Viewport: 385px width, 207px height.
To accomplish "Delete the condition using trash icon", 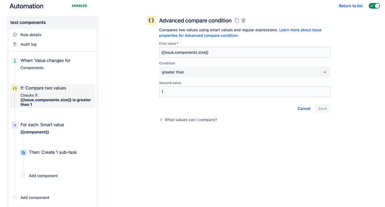I will pos(243,20).
